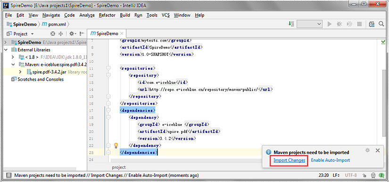Open the Build menu
Image resolution: width=389 pixels, height=182 pixels.
125,15
